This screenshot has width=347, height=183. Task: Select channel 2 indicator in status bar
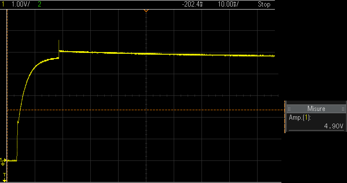click(40, 4)
